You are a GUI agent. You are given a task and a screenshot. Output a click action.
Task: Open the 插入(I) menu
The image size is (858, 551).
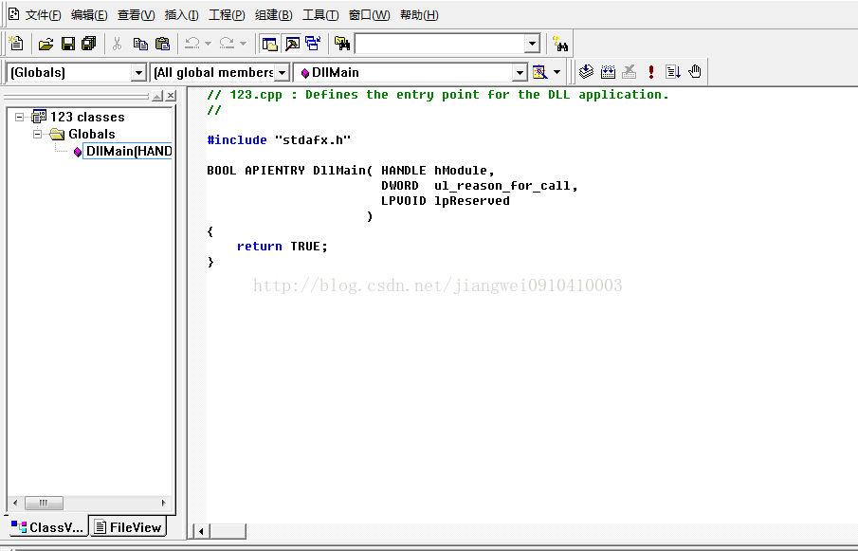[x=182, y=15]
